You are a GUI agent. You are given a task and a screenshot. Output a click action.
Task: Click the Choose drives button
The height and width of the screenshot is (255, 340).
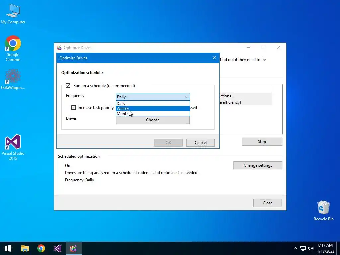[x=153, y=120]
